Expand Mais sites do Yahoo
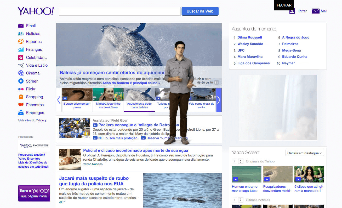 pos(32,121)
